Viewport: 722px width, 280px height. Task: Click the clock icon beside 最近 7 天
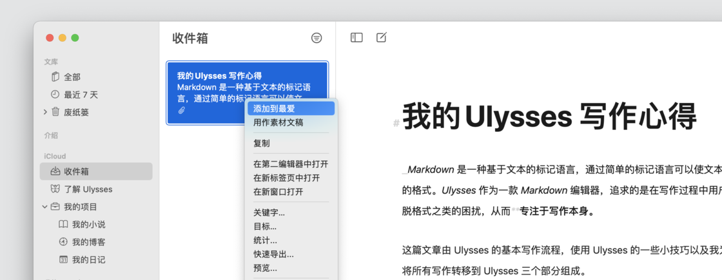tap(55, 94)
